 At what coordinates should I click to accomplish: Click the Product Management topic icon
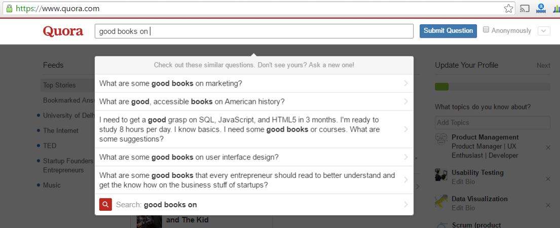[441, 138]
